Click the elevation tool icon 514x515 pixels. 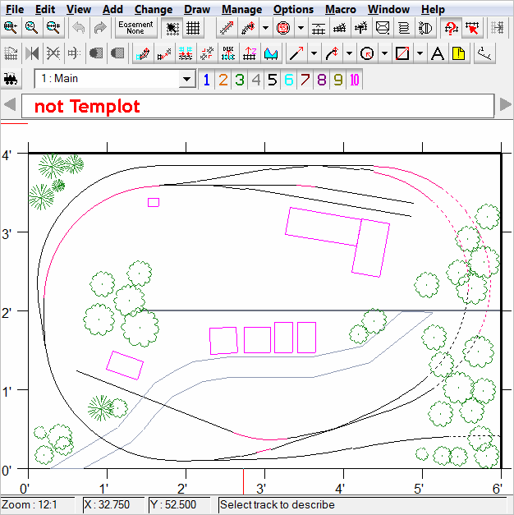click(250, 53)
